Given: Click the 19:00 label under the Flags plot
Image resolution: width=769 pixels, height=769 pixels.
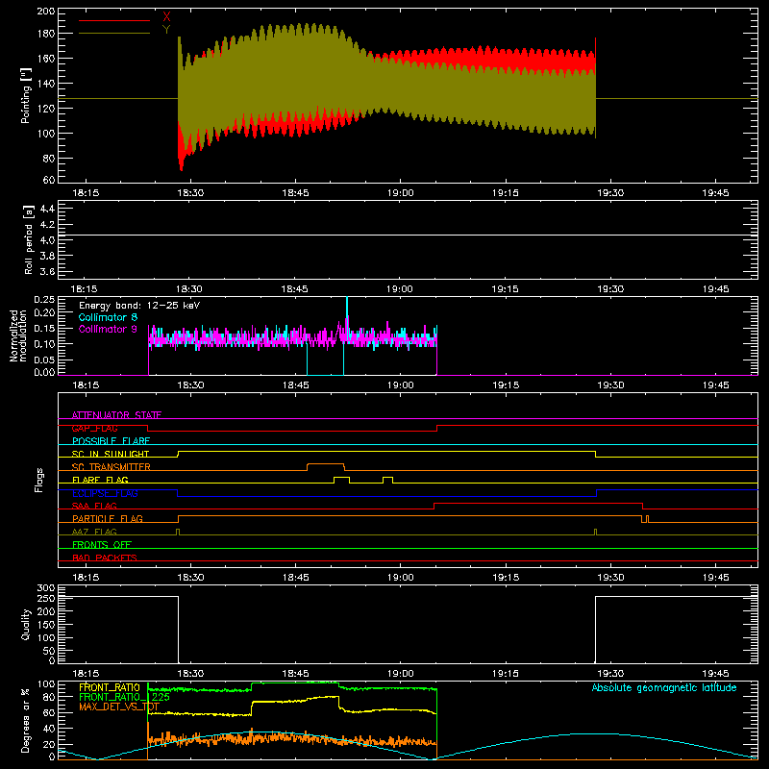Looking at the screenshot, I should coord(400,578).
